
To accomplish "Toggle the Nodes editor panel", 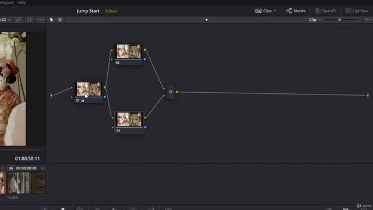I will pyautogui.click(x=295, y=10).
